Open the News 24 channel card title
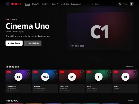 [x=37, y=86]
